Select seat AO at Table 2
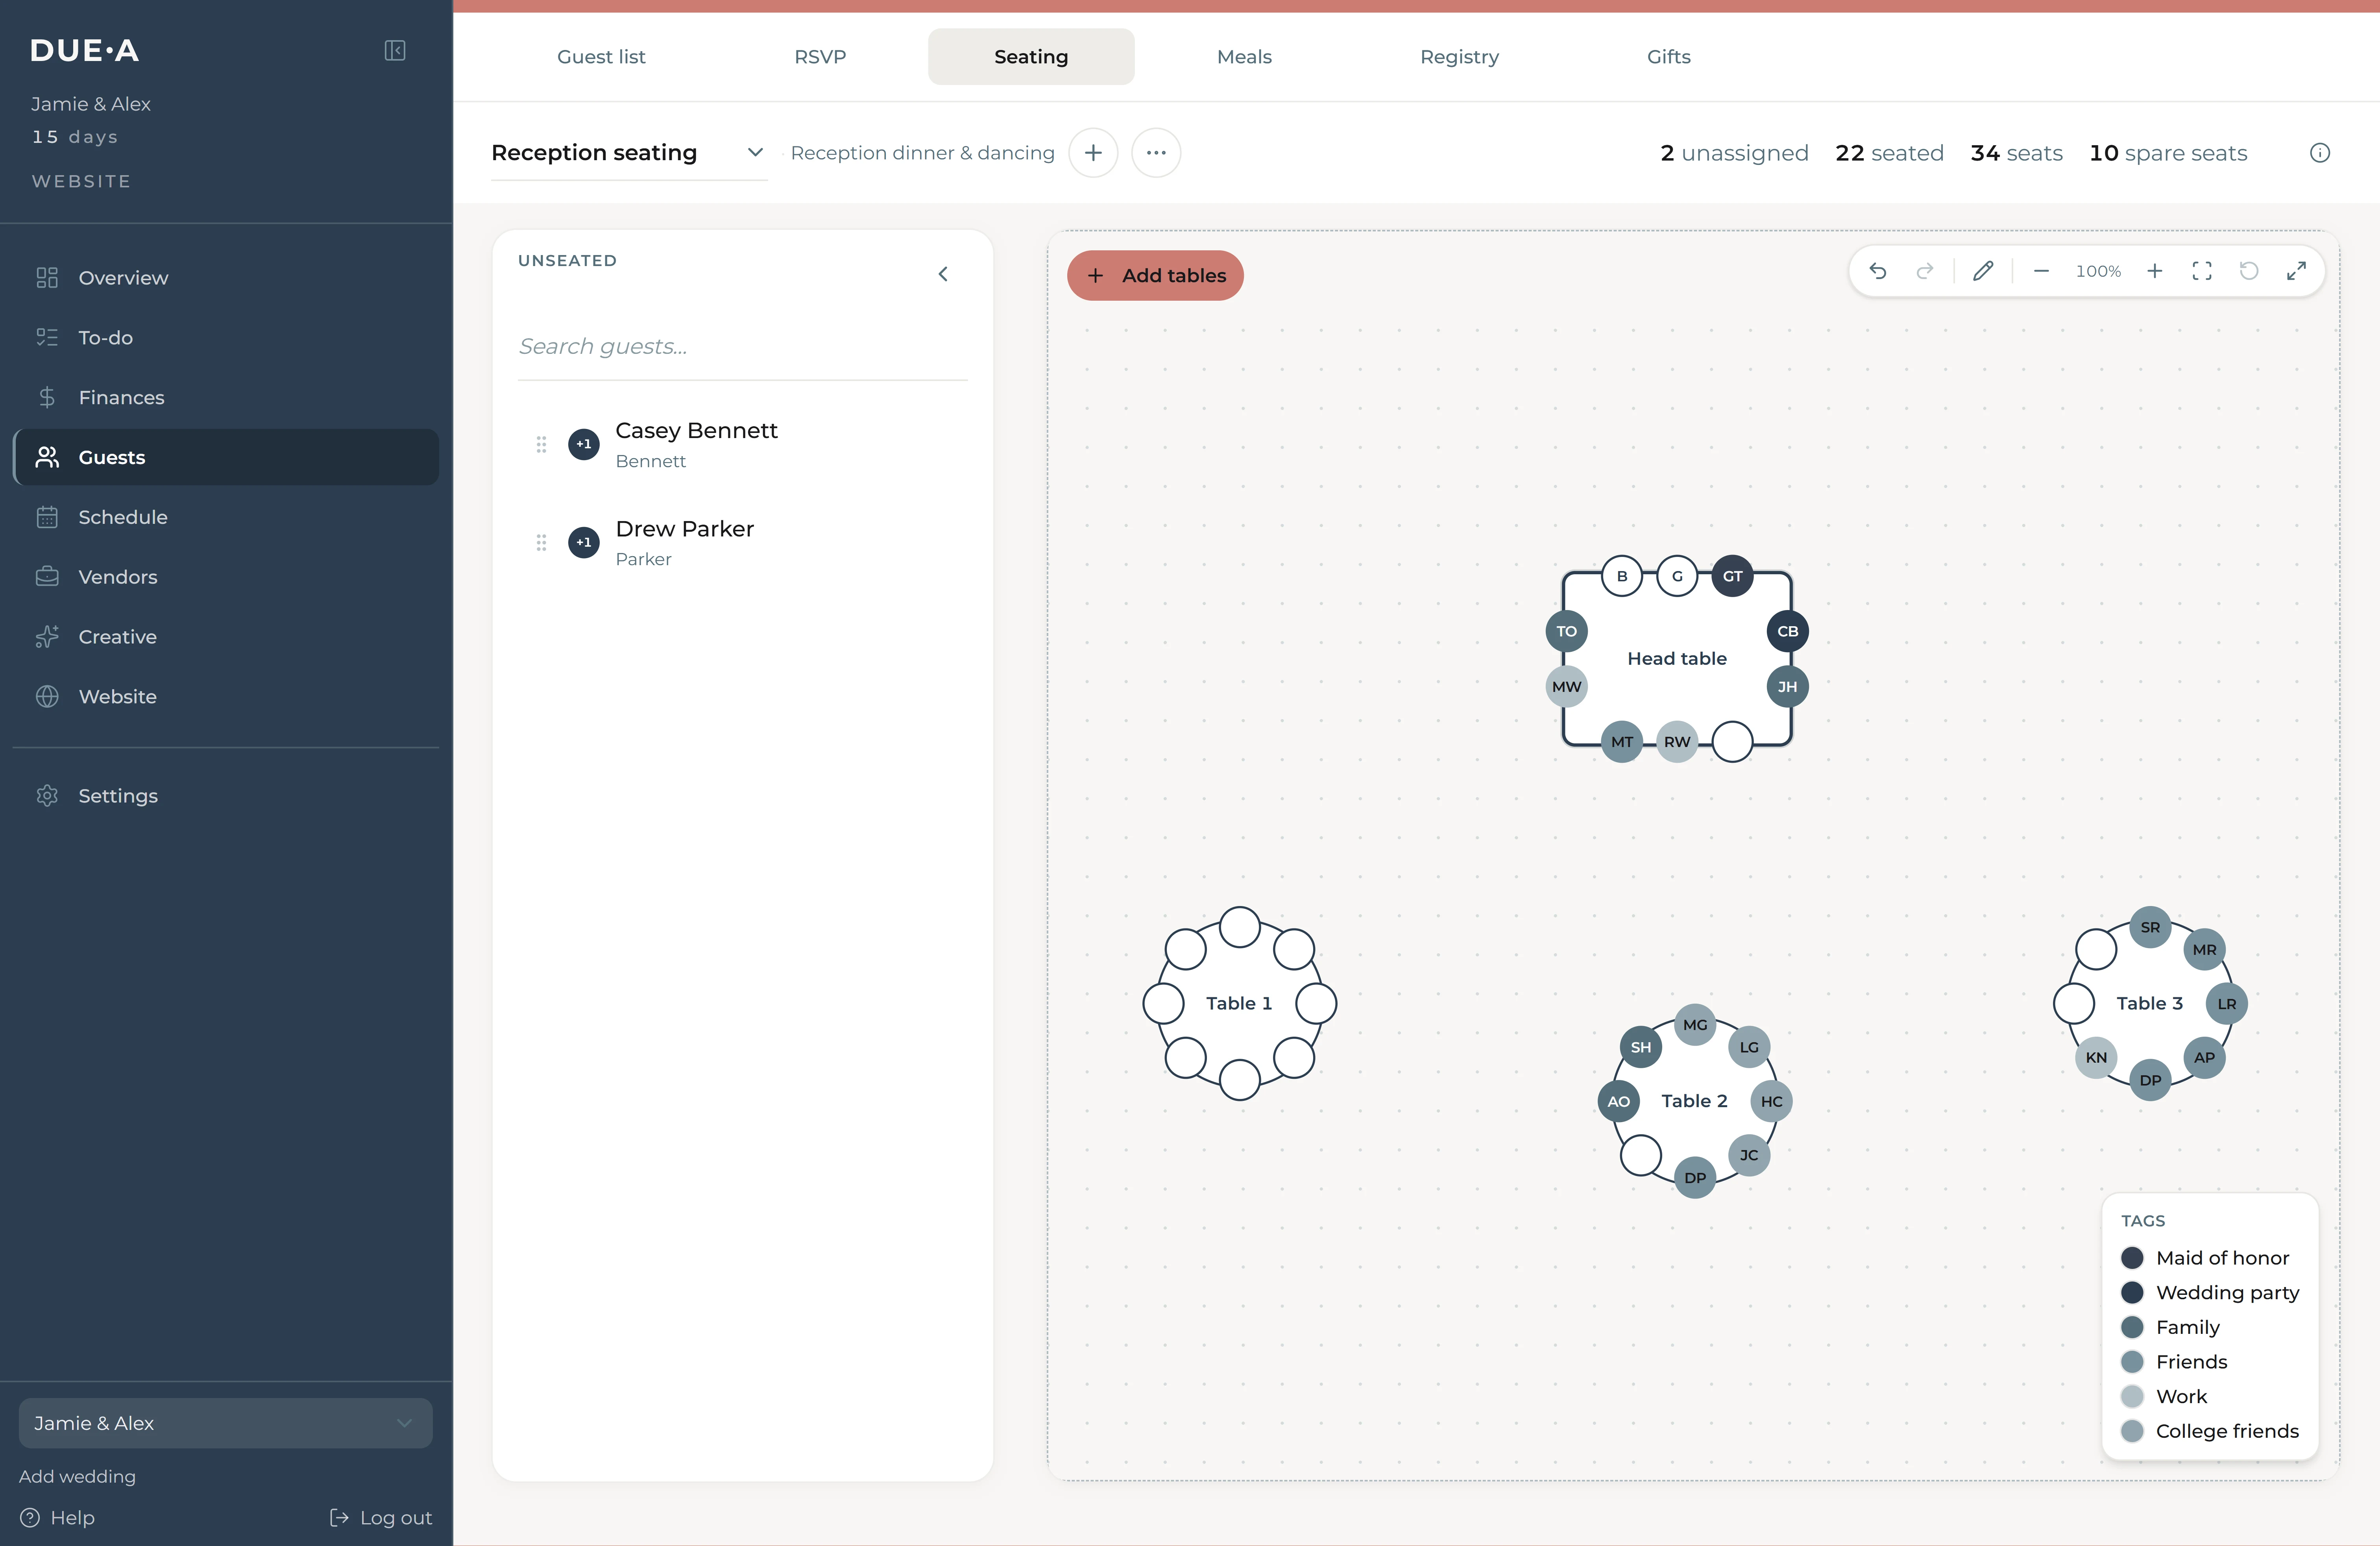 tap(1619, 1101)
